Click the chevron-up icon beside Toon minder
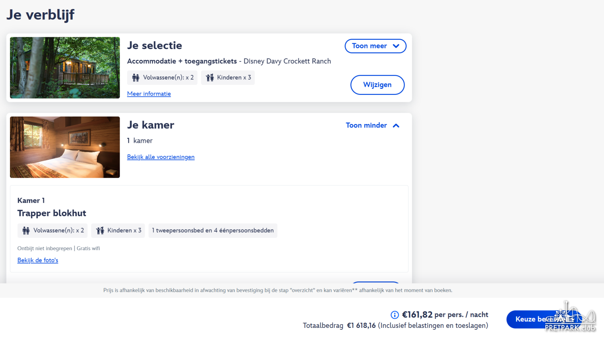 [396, 126]
